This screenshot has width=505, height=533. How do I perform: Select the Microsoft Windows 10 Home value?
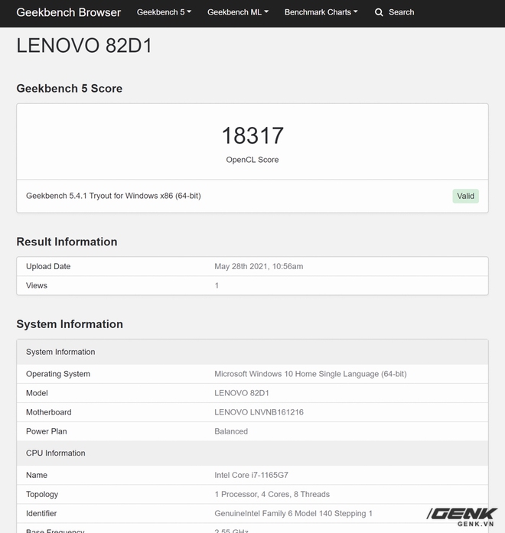click(x=311, y=374)
